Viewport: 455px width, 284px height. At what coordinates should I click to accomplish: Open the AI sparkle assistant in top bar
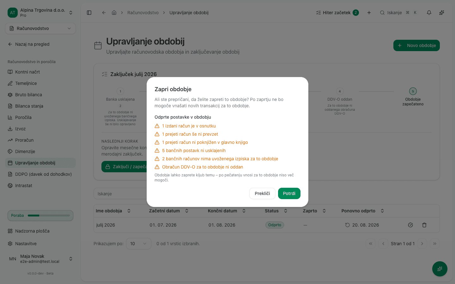click(442, 13)
